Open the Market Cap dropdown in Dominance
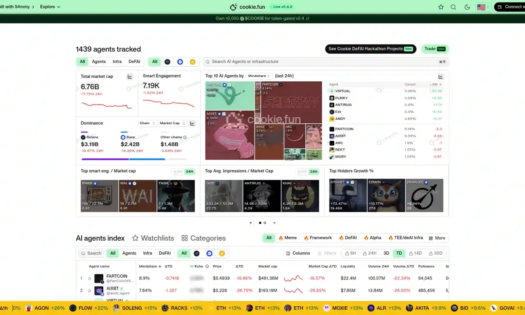Image resolution: width=525 pixels, height=315 pixels. coord(173,123)
